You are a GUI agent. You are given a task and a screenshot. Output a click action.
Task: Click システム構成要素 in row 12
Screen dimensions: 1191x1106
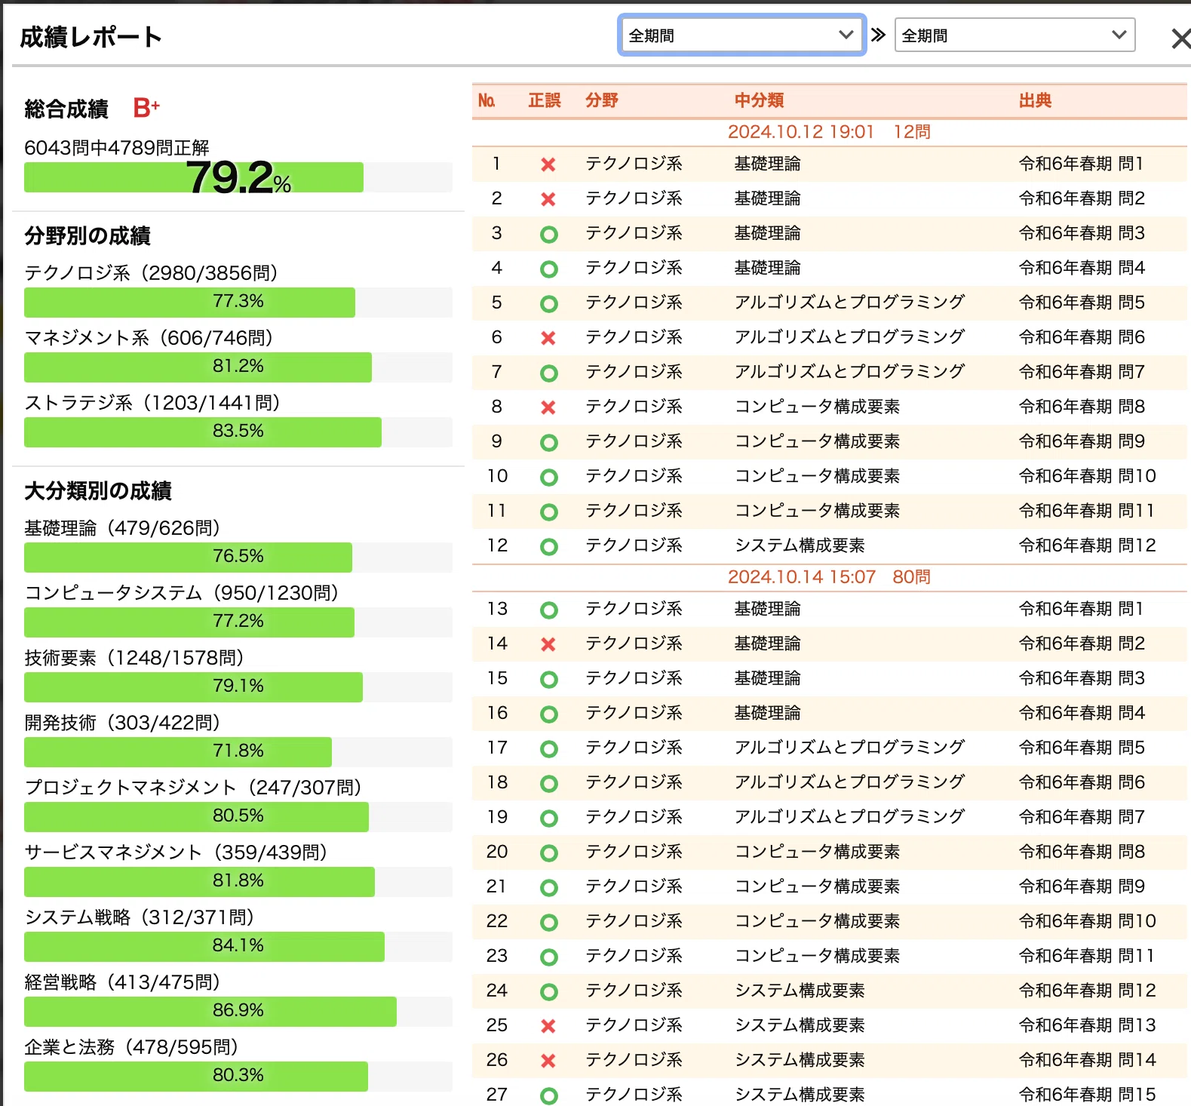click(800, 545)
